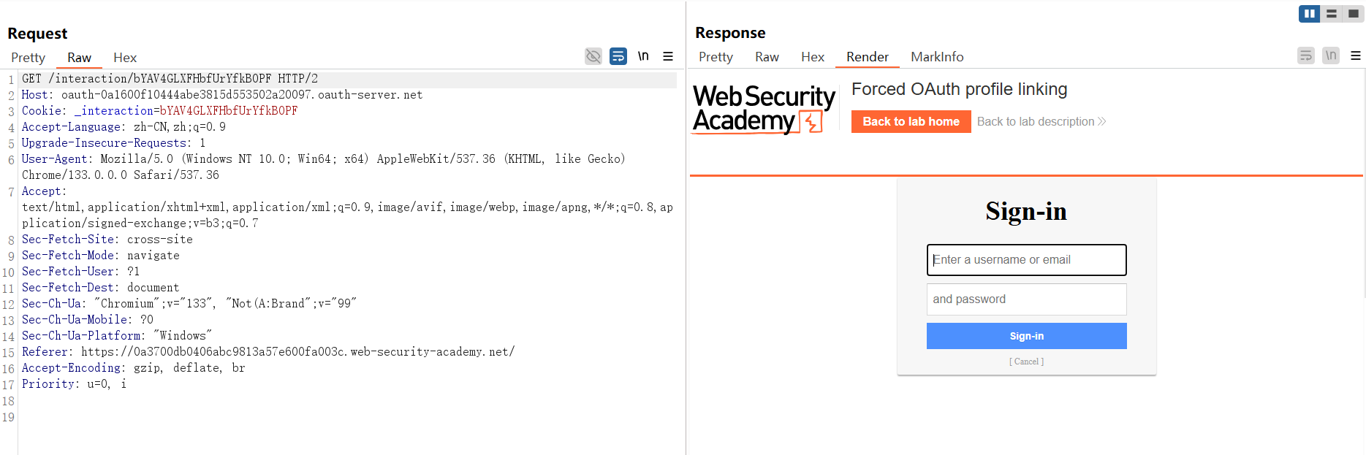This screenshot has height=455, width=1366.
Task: Switch Response view to Raw tab
Action: point(767,57)
